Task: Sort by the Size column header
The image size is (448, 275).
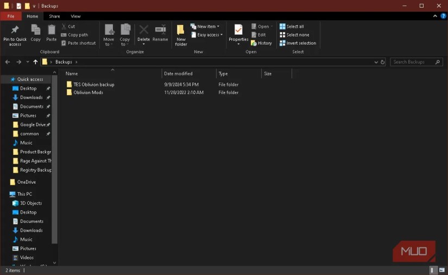Action: [276, 73]
